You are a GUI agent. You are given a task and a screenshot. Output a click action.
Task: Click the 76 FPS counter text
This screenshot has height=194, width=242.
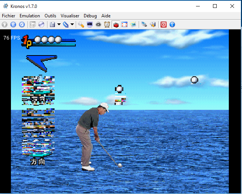coord(12,38)
